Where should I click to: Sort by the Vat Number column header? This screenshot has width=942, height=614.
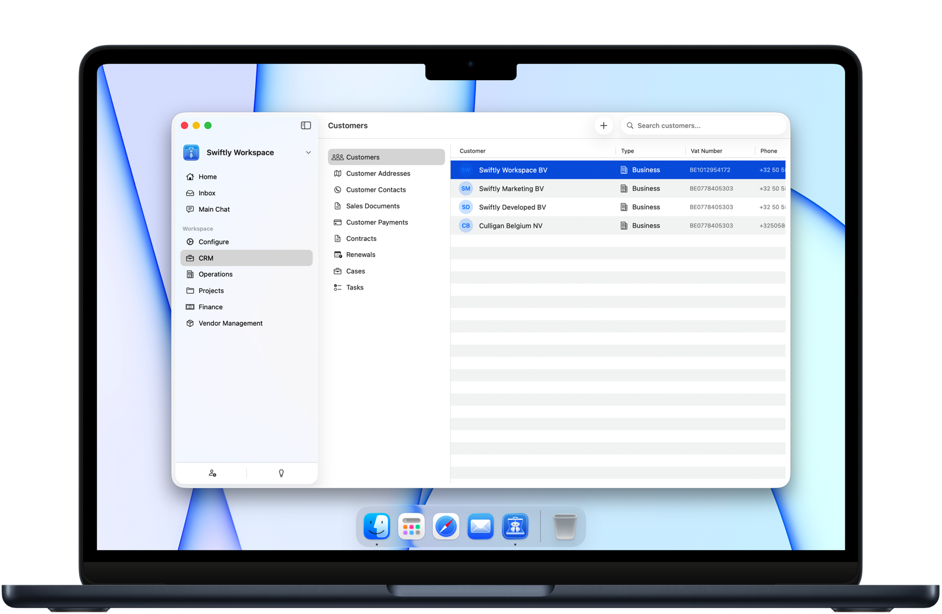pos(706,151)
